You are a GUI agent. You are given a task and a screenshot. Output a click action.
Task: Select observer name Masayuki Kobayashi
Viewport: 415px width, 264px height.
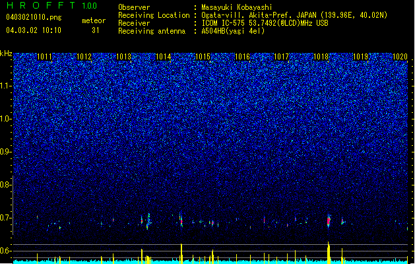237,7
